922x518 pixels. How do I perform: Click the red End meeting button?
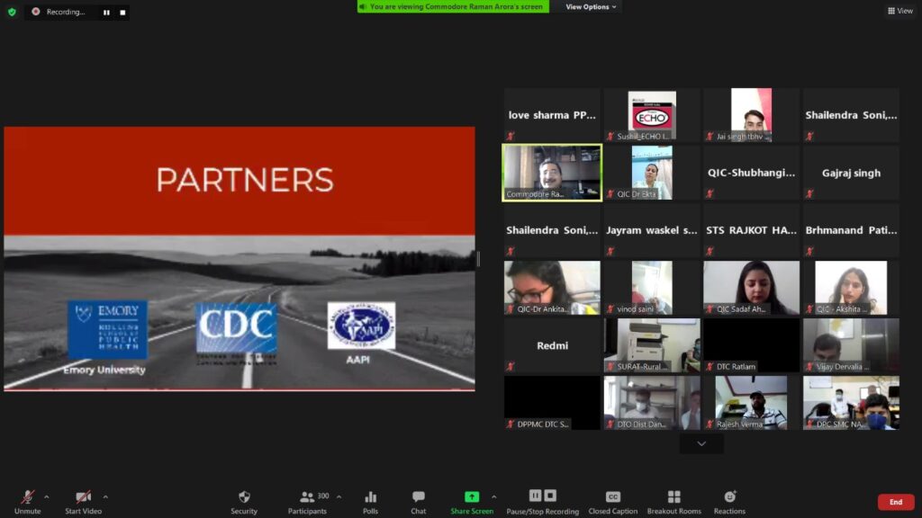coord(895,502)
